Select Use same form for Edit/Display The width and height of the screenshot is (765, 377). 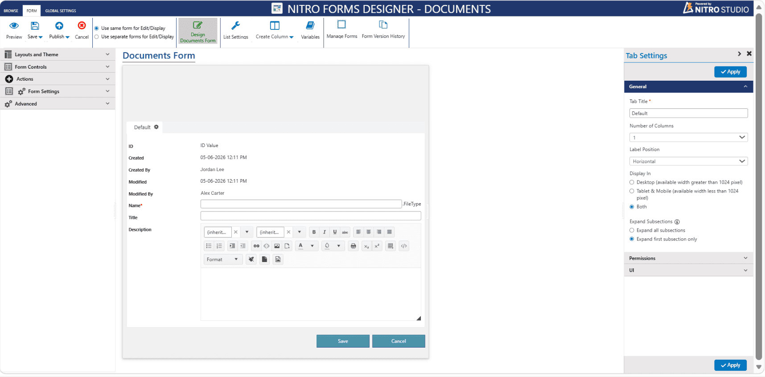tap(96, 28)
